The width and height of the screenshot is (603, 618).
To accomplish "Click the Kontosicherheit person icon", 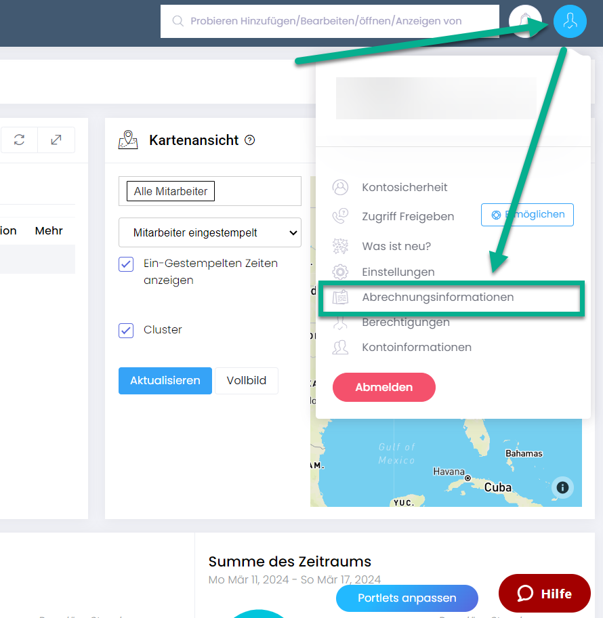I will click(x=340, y=187).
